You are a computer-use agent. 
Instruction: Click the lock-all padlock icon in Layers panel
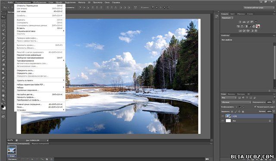coord(243,111)
